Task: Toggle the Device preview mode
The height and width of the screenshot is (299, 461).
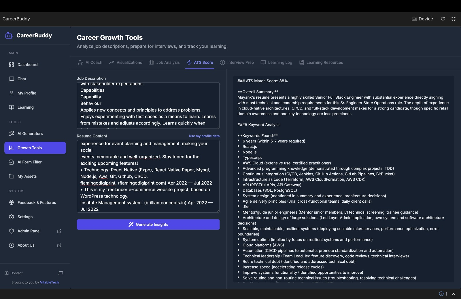Action: tap(423, 19)
